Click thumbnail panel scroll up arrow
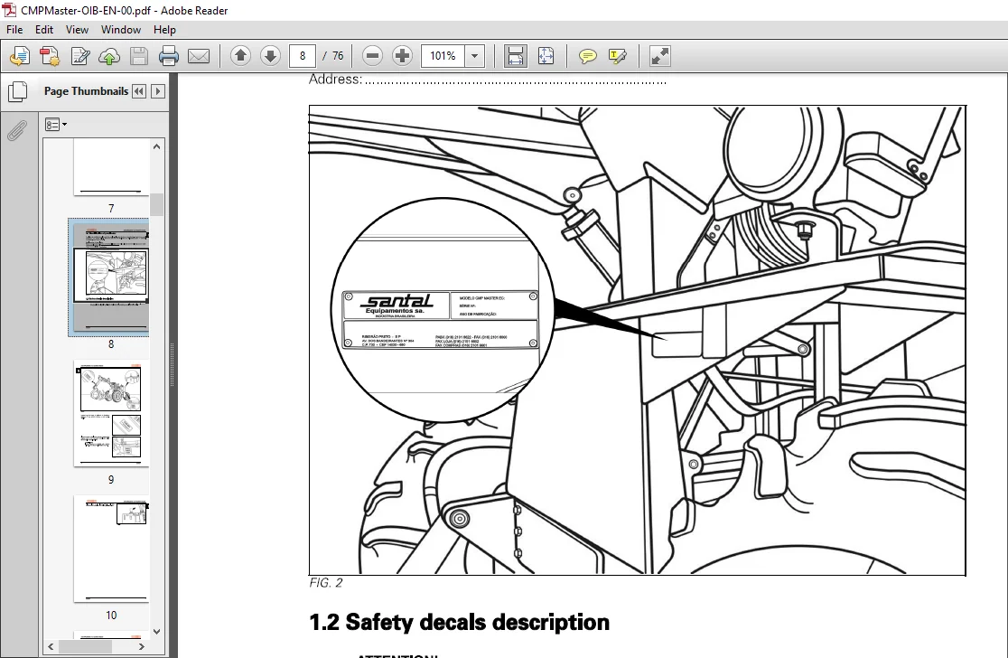Viewport: 1008px width, 658px height. point(157,146)
